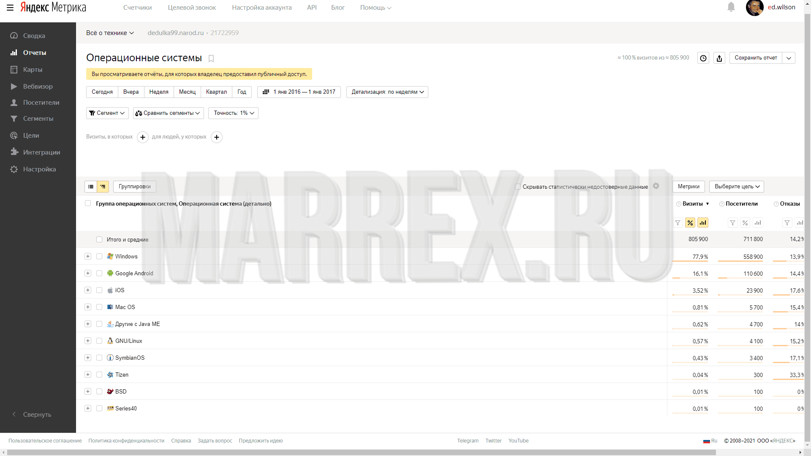
Task: Click the Visits column filter funnel icon
Action: [678, 223]
